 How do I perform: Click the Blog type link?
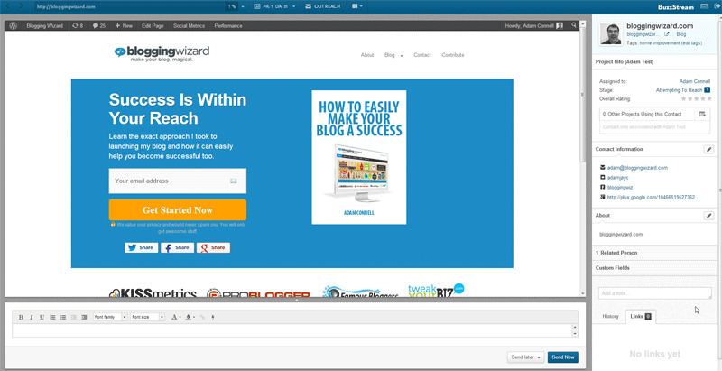point(681,34)
